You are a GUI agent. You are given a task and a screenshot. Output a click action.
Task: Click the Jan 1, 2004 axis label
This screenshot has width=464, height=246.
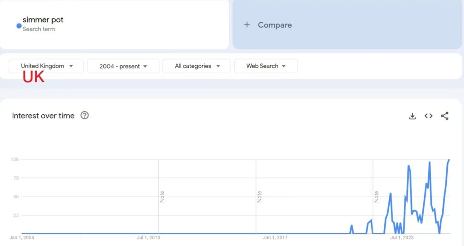(x=22, y=237)
